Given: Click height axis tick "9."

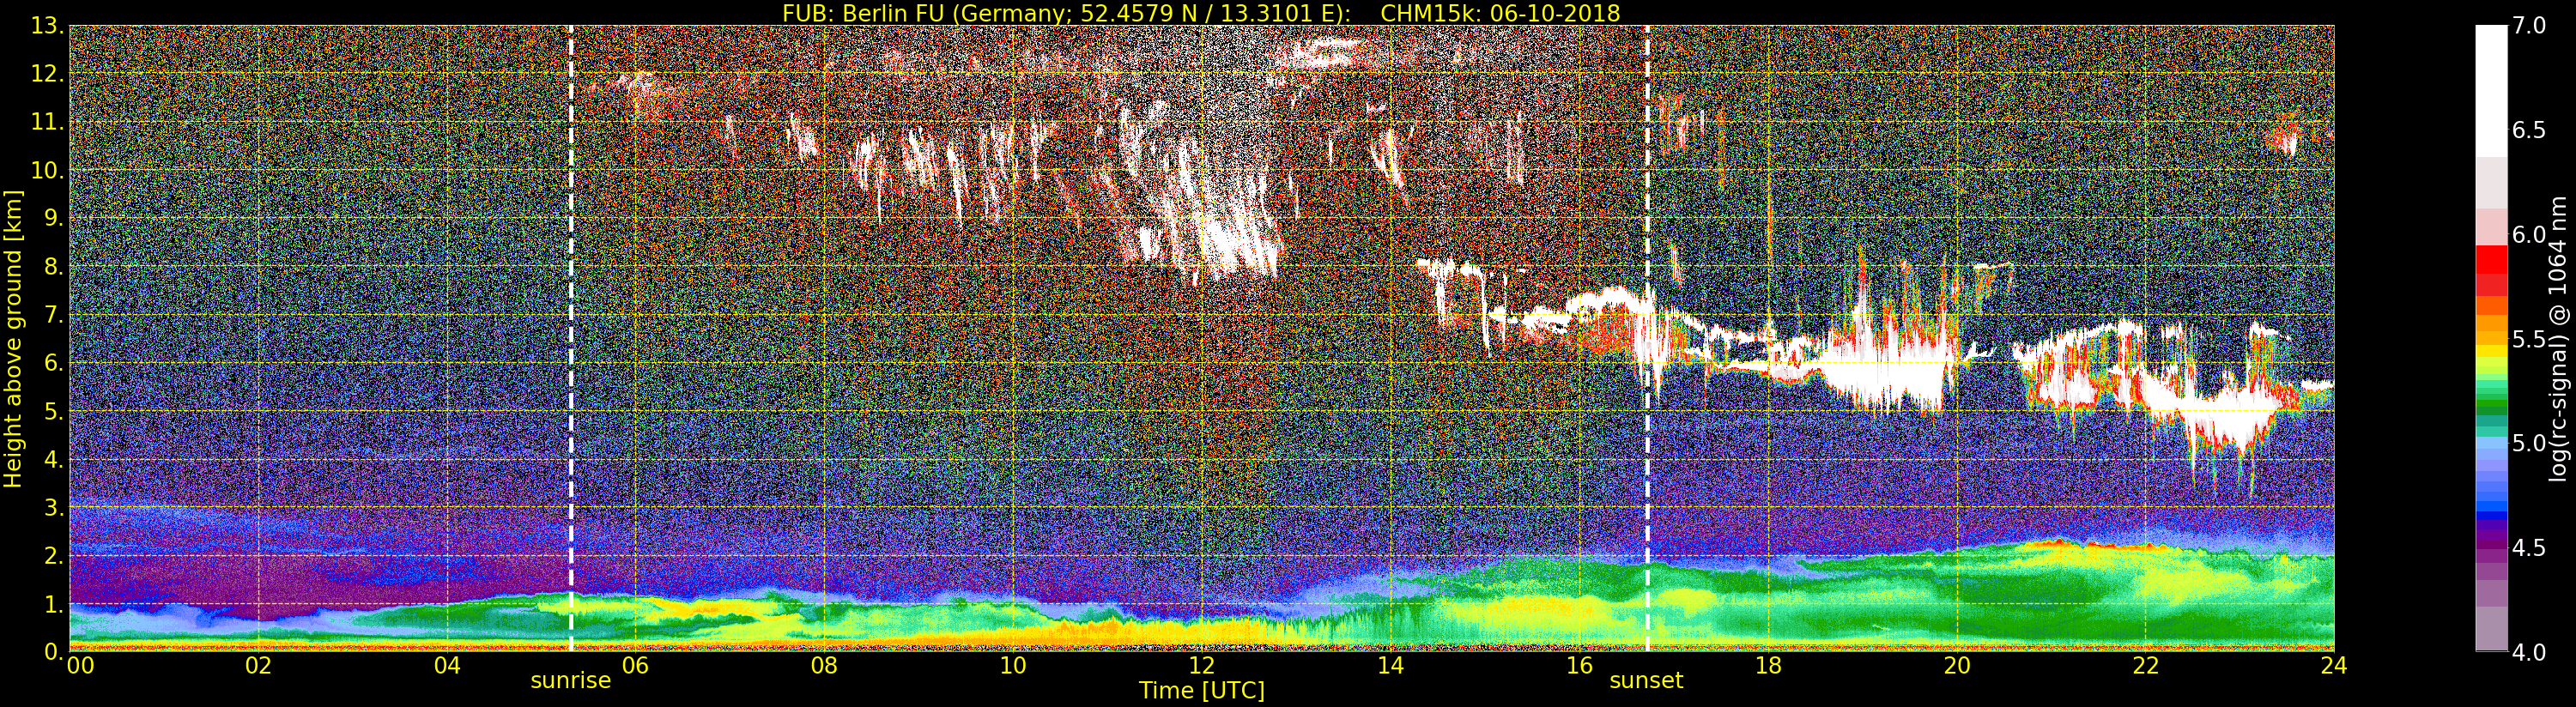Looking at the screenshot, I should click(x=53, y=218).
